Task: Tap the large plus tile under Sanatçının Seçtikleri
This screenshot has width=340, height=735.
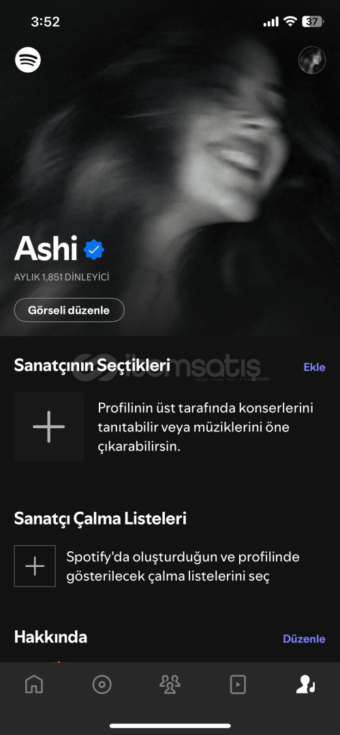Action: coord(49,427)
